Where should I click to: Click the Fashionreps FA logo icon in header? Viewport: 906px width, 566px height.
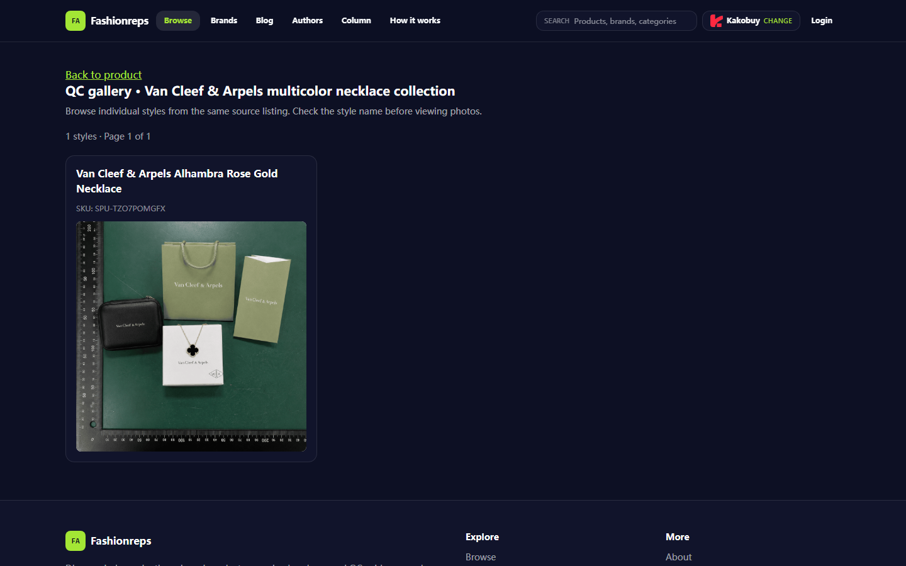coord(75,21)
